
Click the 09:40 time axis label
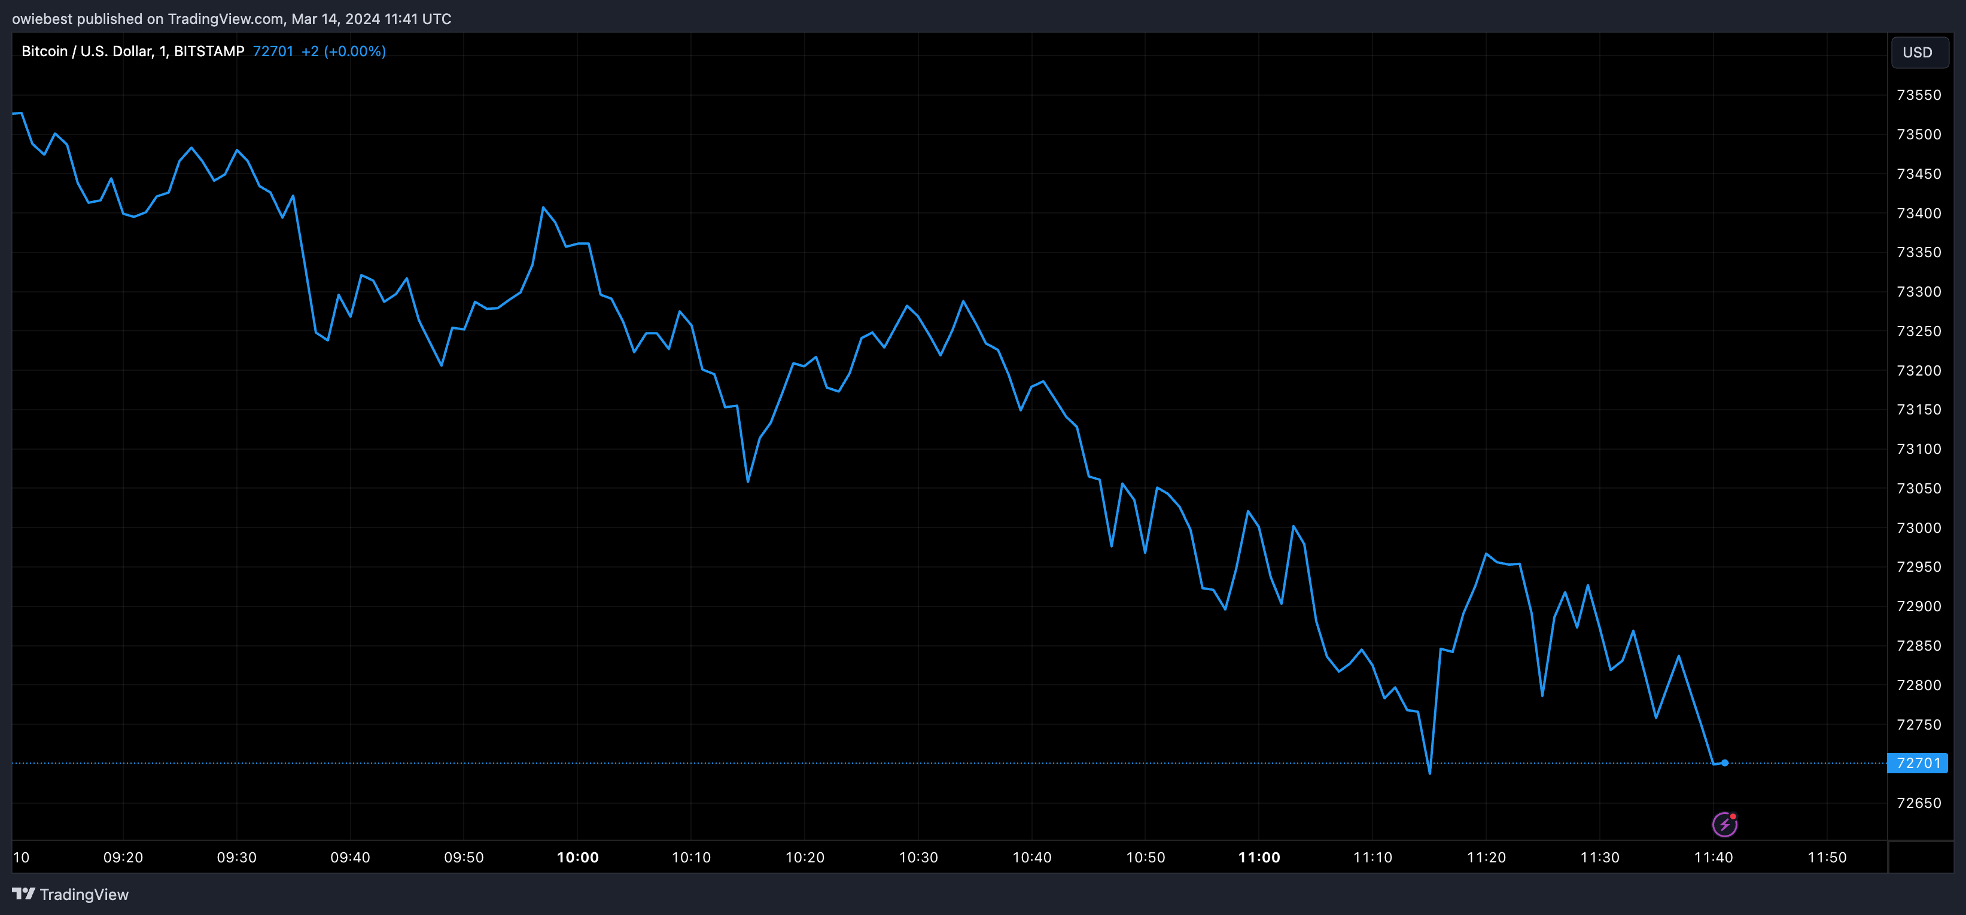point(351,857)
